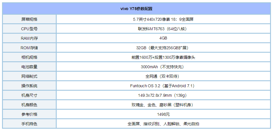Viewport: 275px width, 131px height.
Task: Click the '4GB' value cell
Action: coord(163,38)
